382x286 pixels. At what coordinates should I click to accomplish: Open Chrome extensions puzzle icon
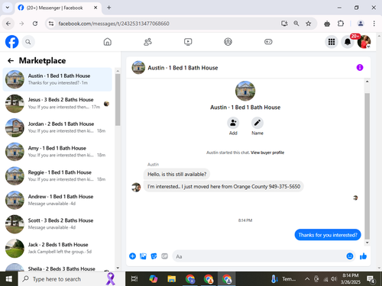coord(341,24)
